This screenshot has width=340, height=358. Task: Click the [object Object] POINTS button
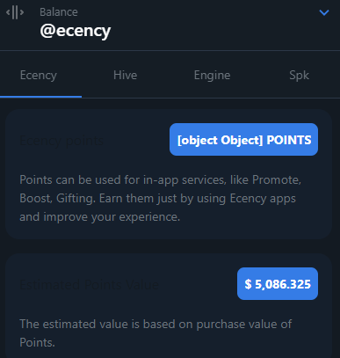click(243, 140)
